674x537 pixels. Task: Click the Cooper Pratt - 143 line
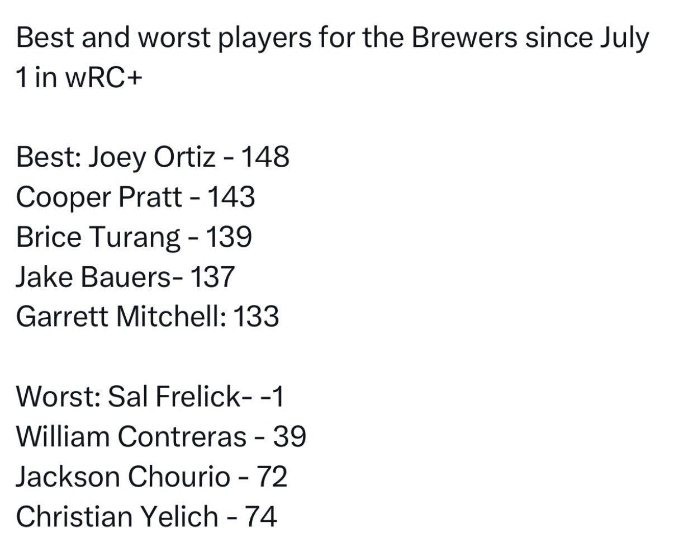coord(135,197)
